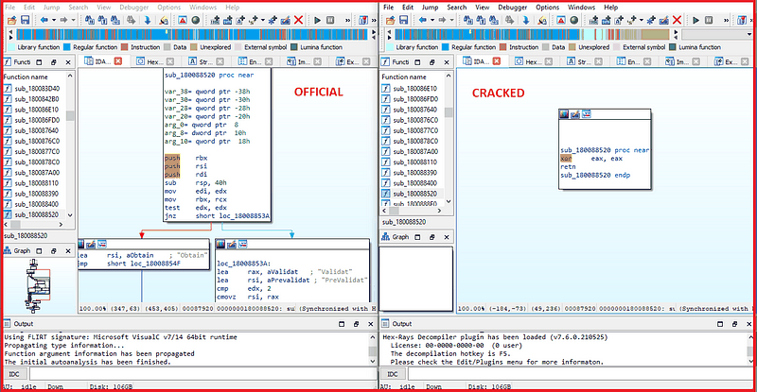Screen dimensions: 757x392
Task: Open Debugger menu in the CRACKED window
Action: pos(512,8)
